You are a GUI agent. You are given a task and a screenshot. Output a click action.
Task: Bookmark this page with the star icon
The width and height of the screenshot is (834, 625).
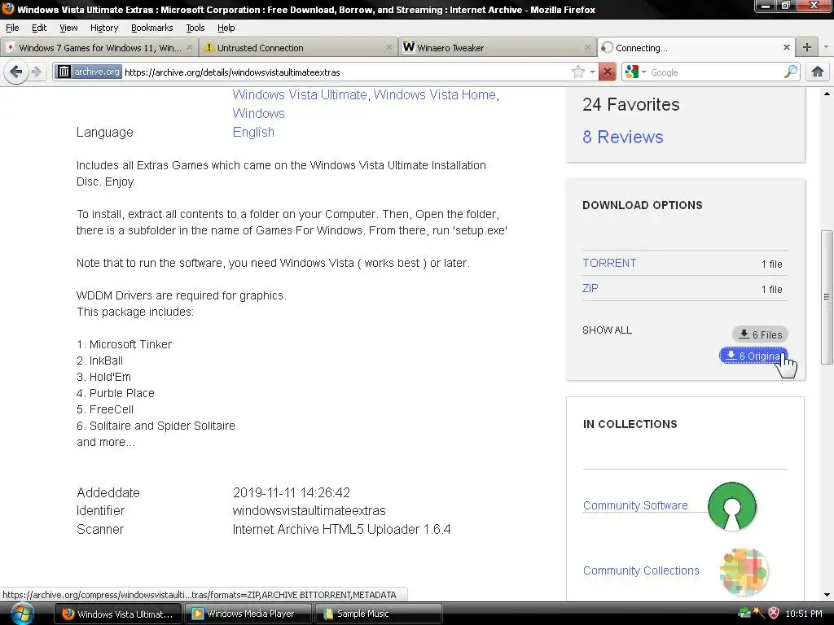click(x=577, y=72)
